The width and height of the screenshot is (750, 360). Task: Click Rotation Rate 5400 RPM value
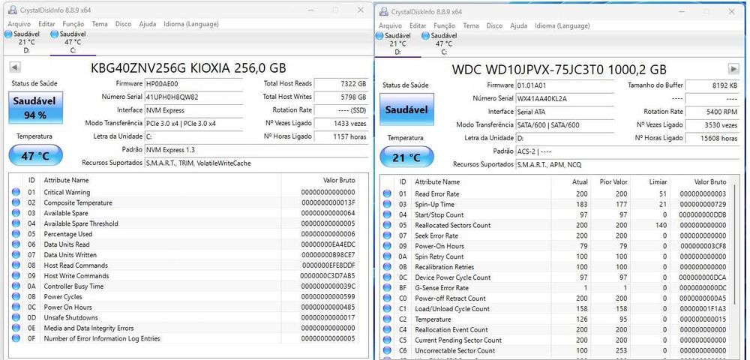coord(712,112)
